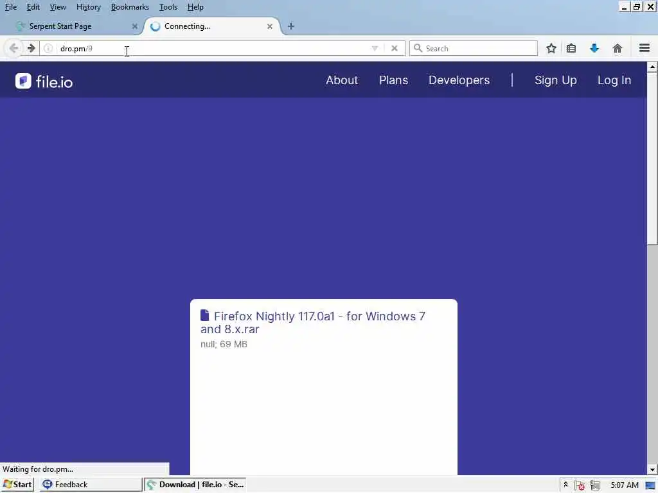Screen dimensions: 658x493
Task: Select the Connecting tab
Action: coord(212,26)
